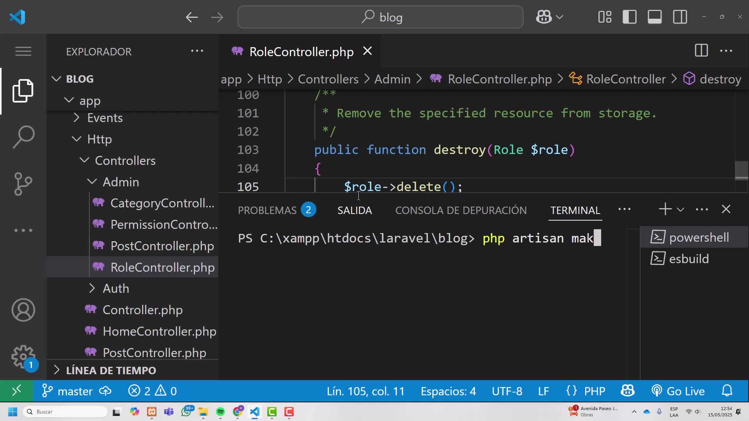Switch to the SALIDA panel tab
This screenshot has width=749, height=421.
355,210
